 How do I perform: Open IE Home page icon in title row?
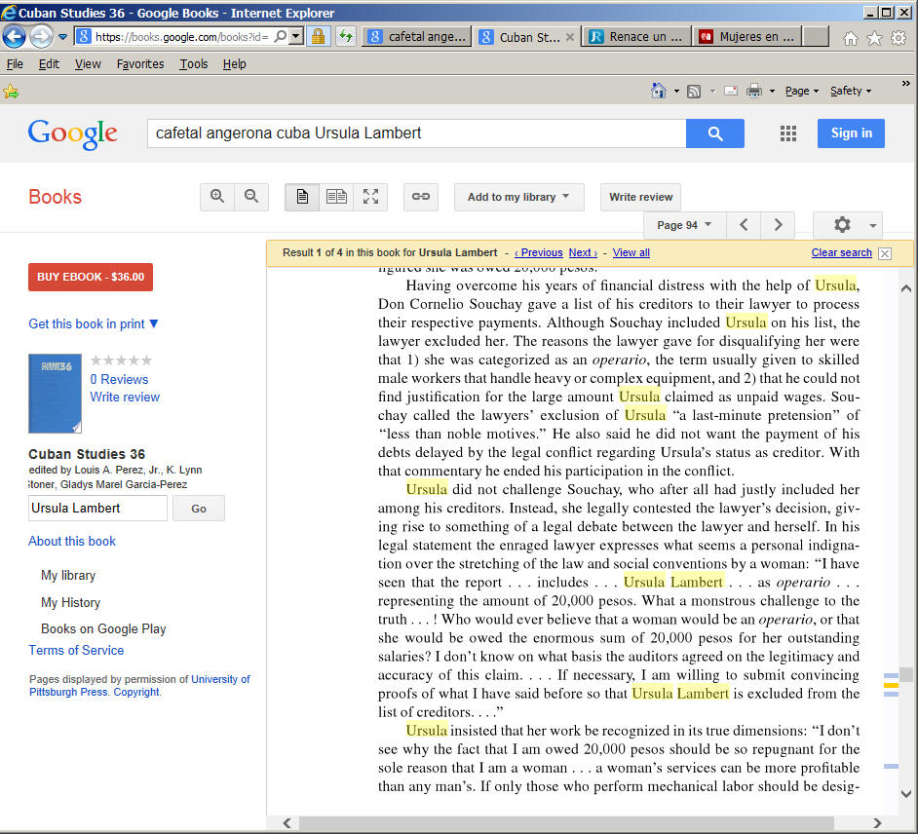pos(850,39)
